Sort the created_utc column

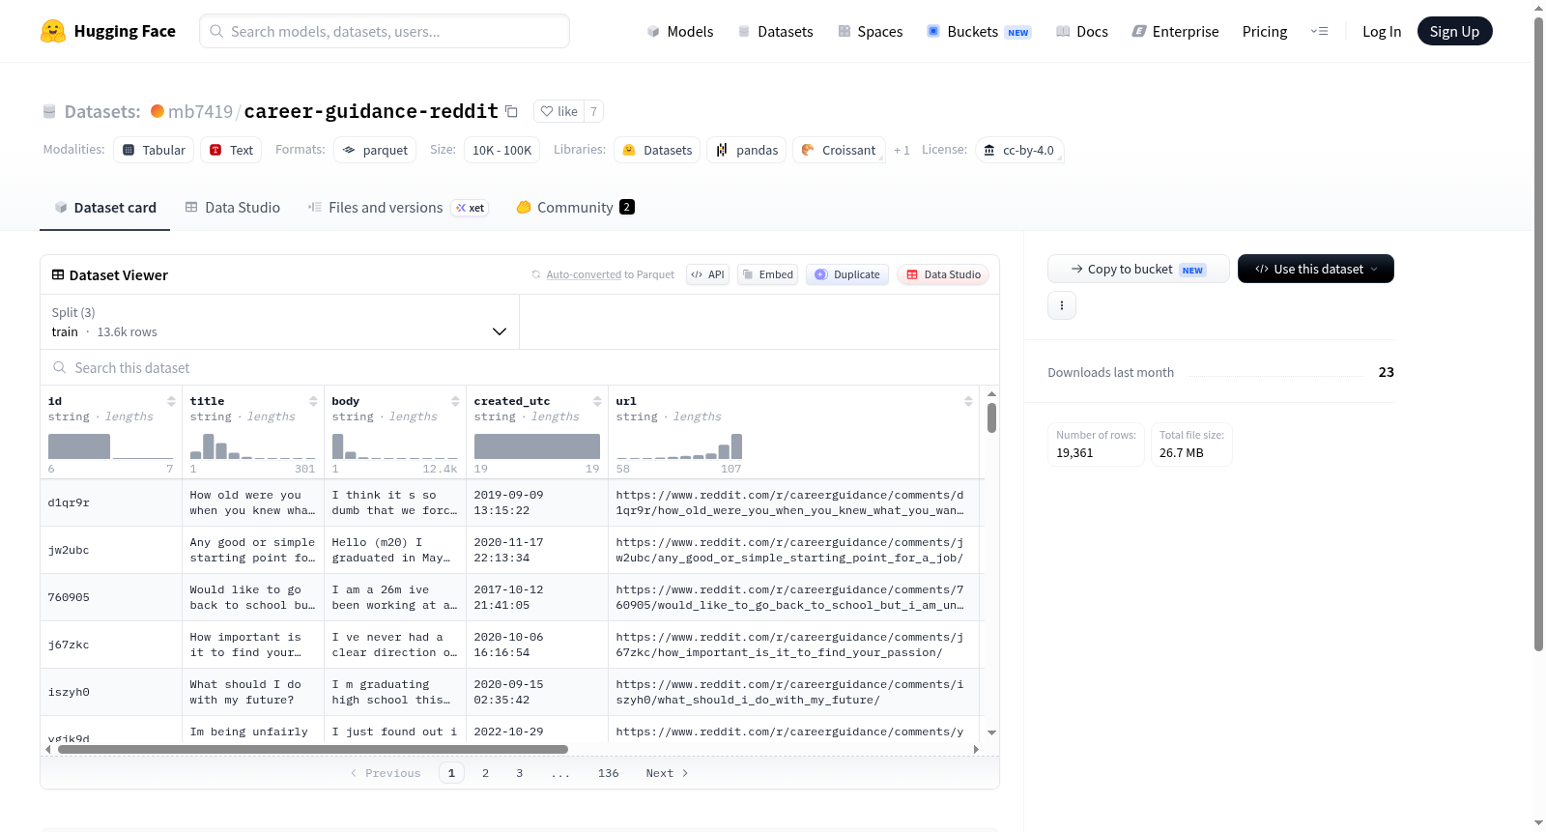[597, 401]
